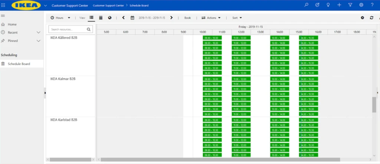380x164 pixels.
Task: Go to Home in the sidebar
Action: pyautogui.click(x=12, y=24)
